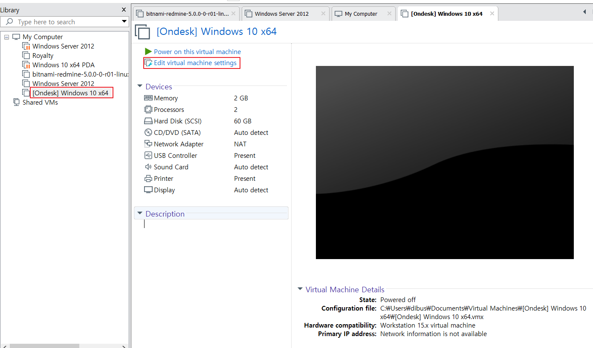Click the NAT network adapter value
The height and width of the screenshot is (348, 593).
pyautogui.click(x=240, y=144)
